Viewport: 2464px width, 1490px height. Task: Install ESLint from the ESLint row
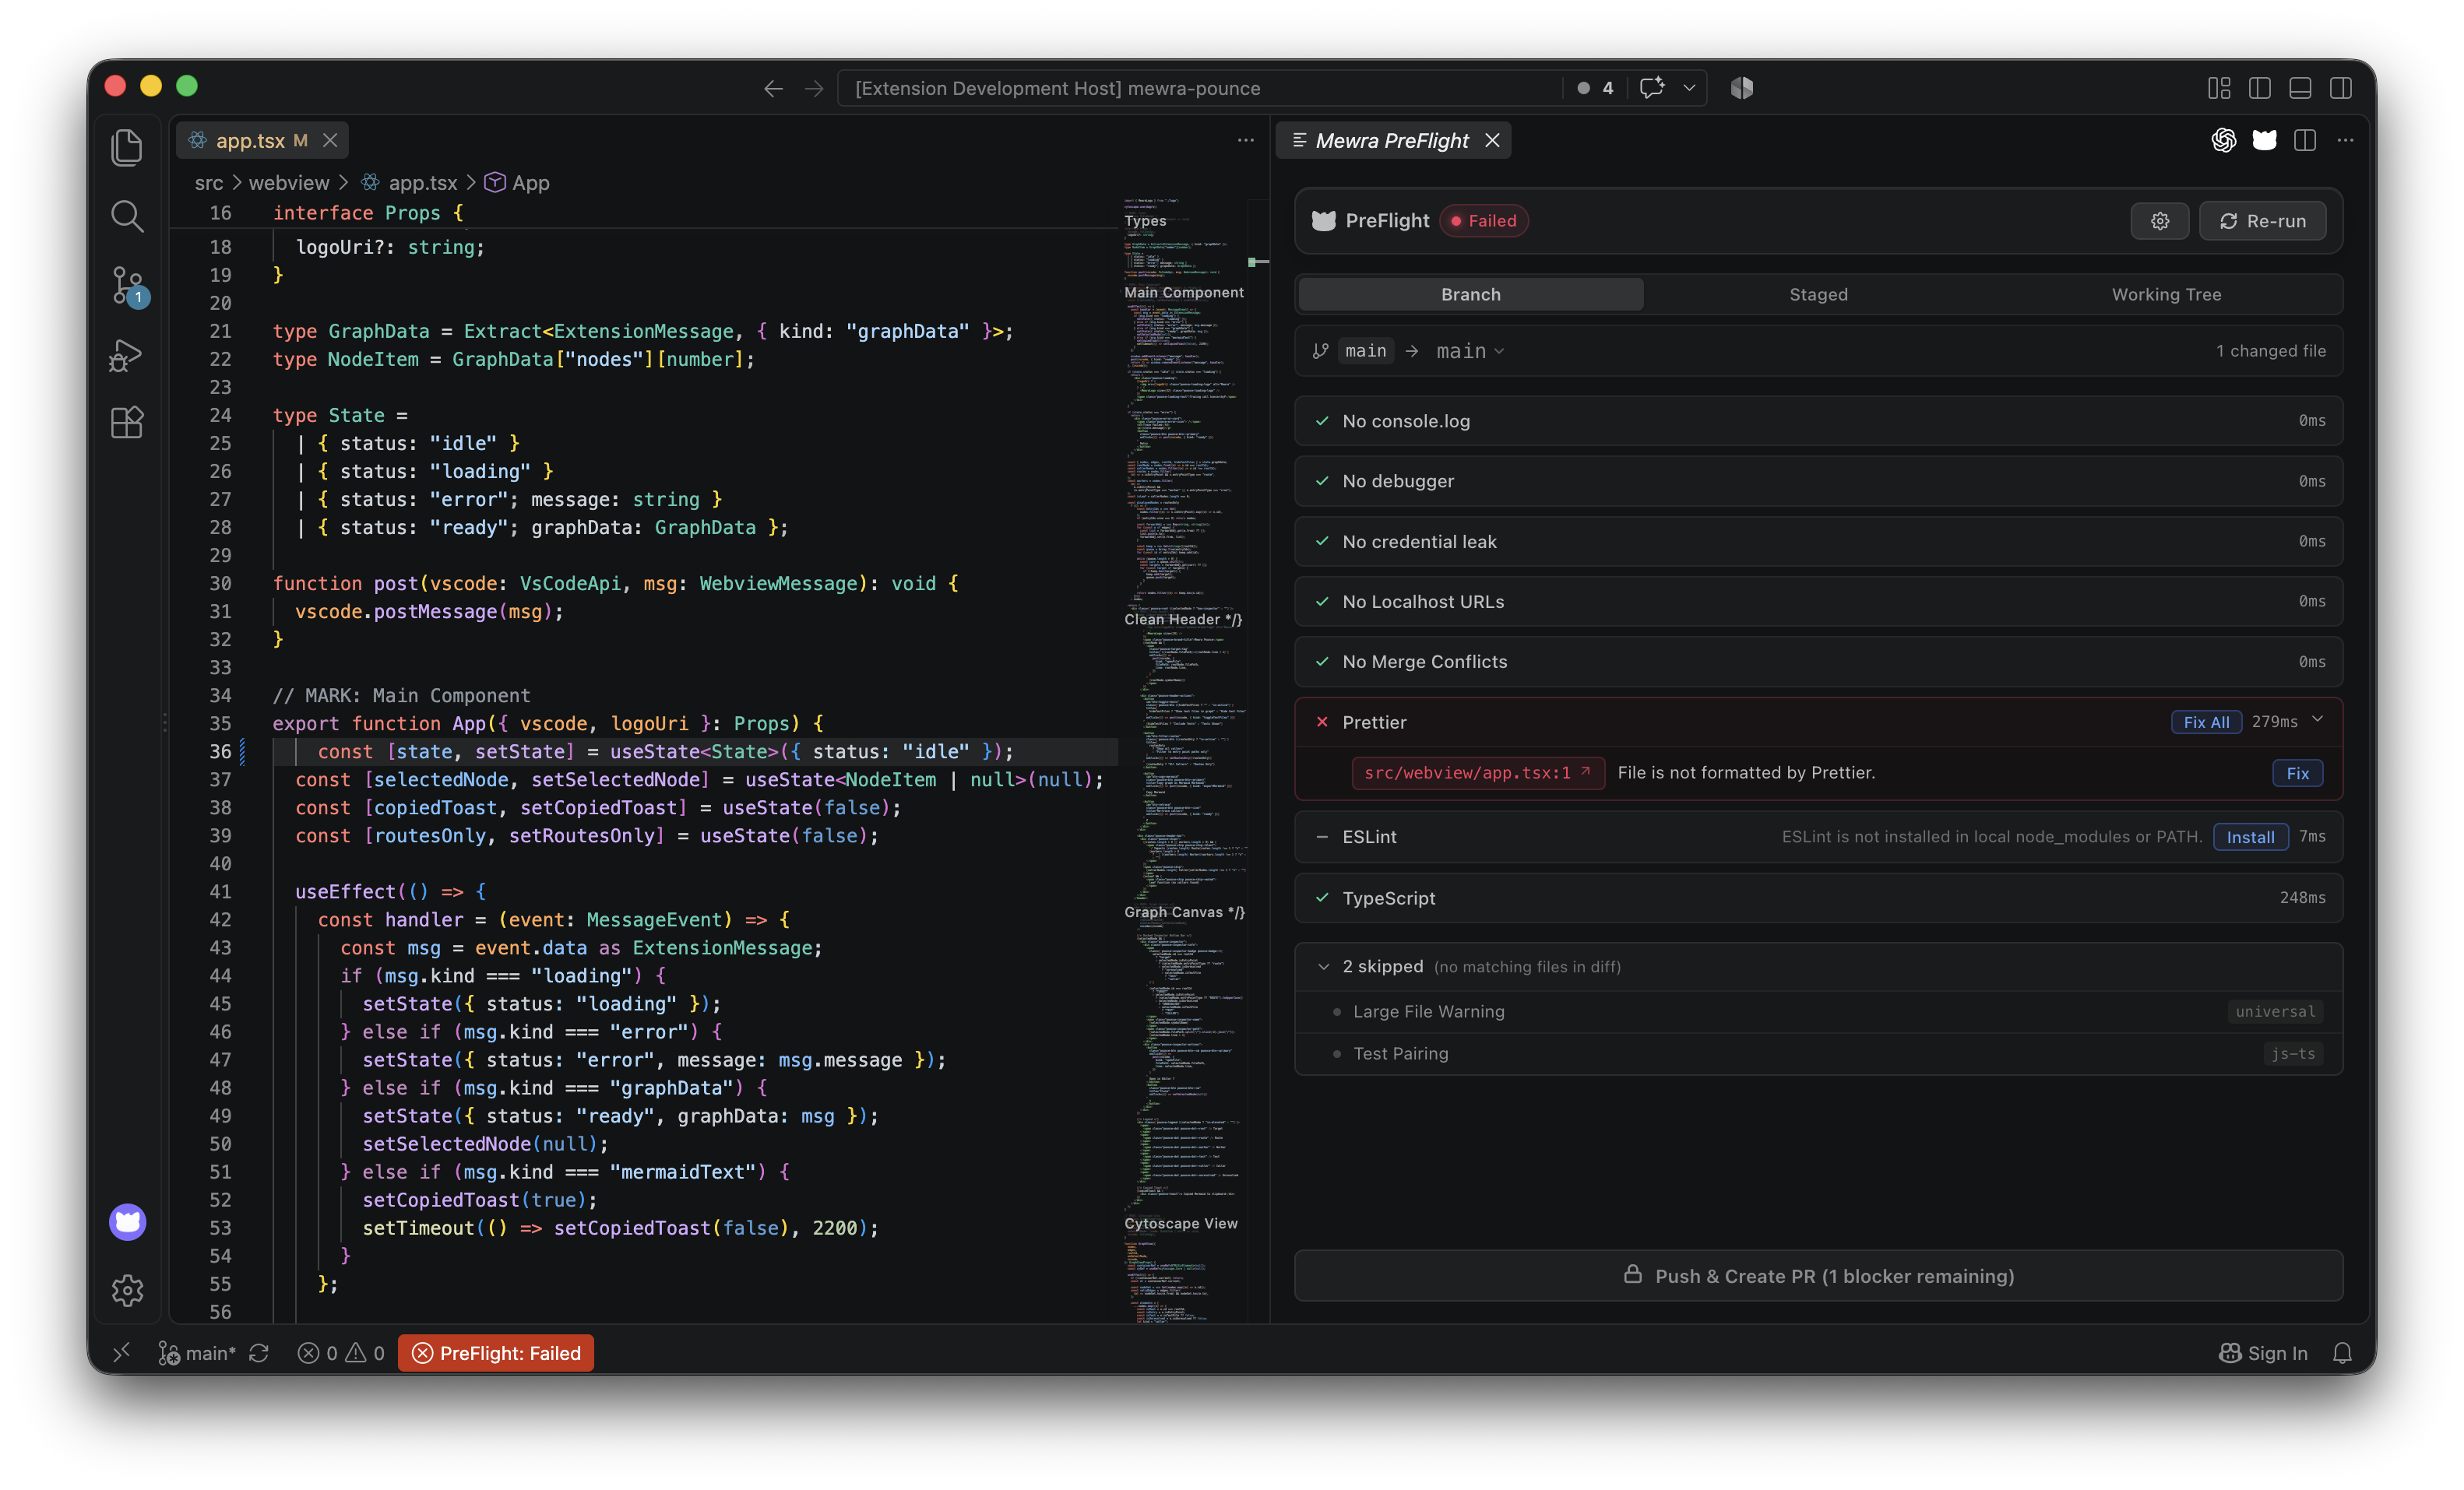[2250, 836]
